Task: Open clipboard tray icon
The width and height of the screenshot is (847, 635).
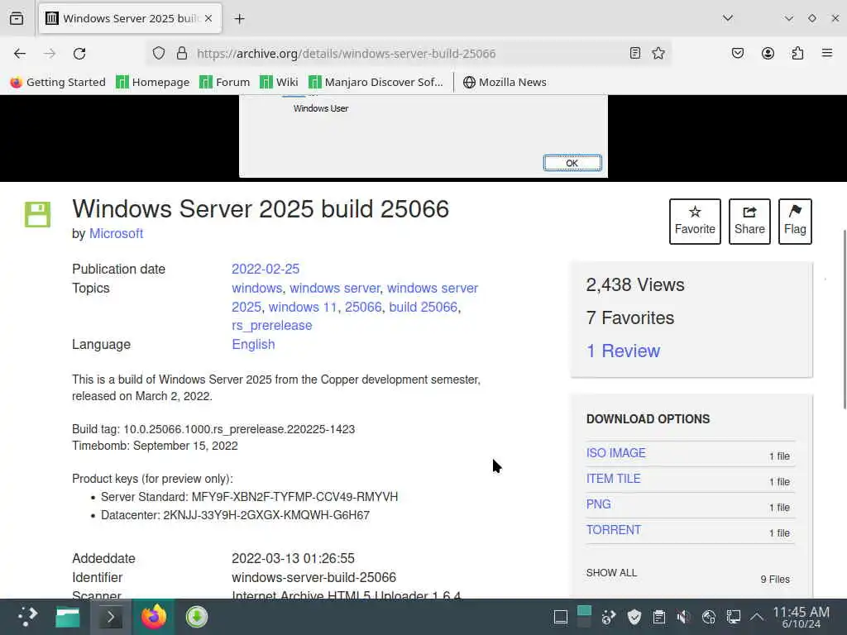Action: 658,617
